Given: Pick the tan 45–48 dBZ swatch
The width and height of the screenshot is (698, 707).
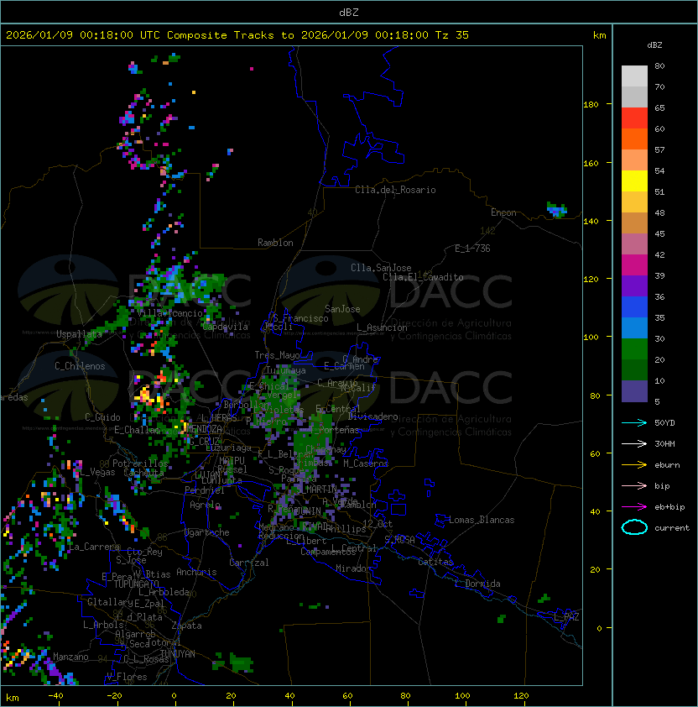Looking at the screenshot, I should tap(634, 223).
